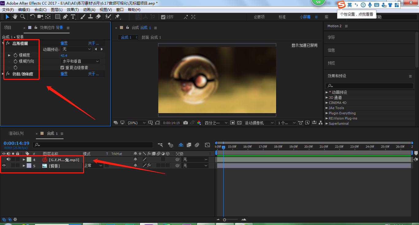Open the show channel RGB icon menu
Viewport: 419px width, 225px height.
tap(199, 123)
